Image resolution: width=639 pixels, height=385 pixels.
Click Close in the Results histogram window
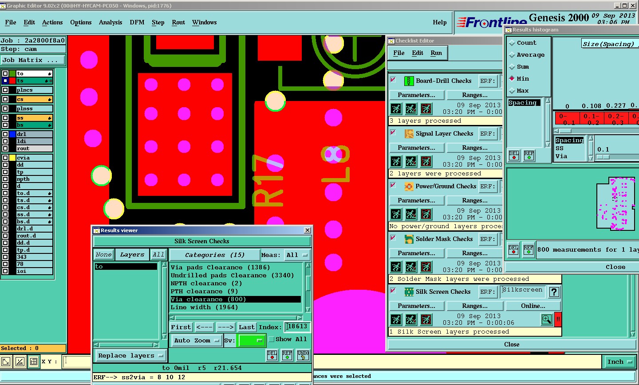(615, 267)
